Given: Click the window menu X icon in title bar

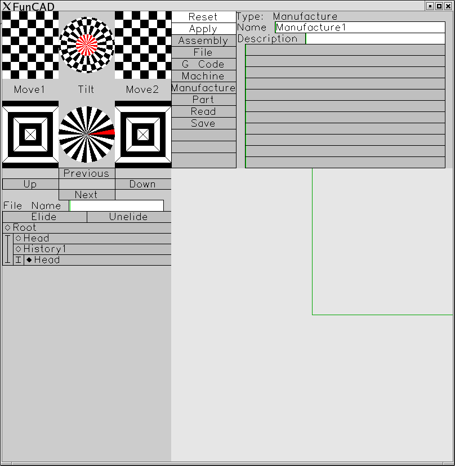Looking at the screenshot, I should 6,6.
